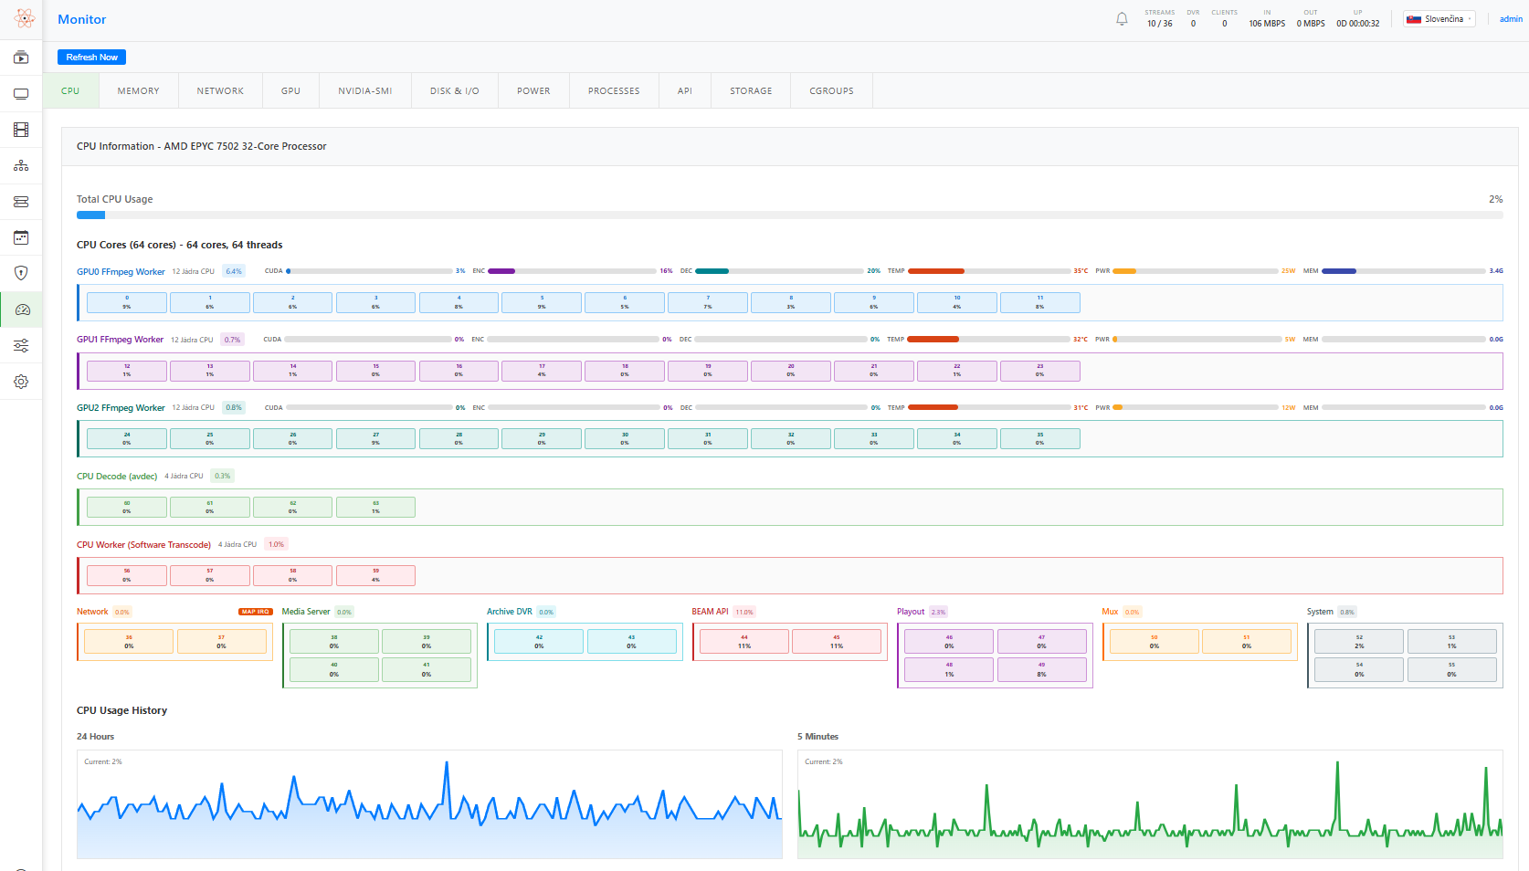This screenshot has height=871, width=1529.
Task: Click the 24 Hours CPU history chart
Action: pos(429,804)
